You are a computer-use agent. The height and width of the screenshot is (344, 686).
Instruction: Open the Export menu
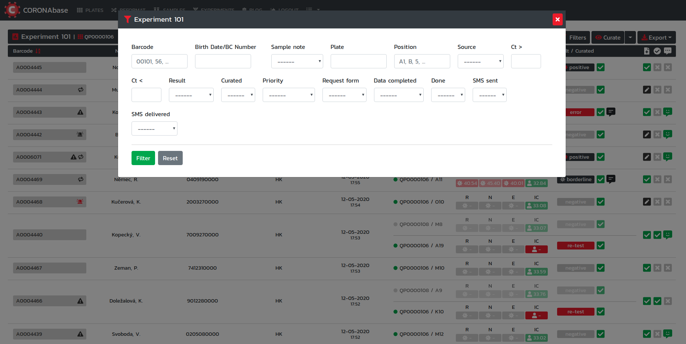[x=656, y=37]
